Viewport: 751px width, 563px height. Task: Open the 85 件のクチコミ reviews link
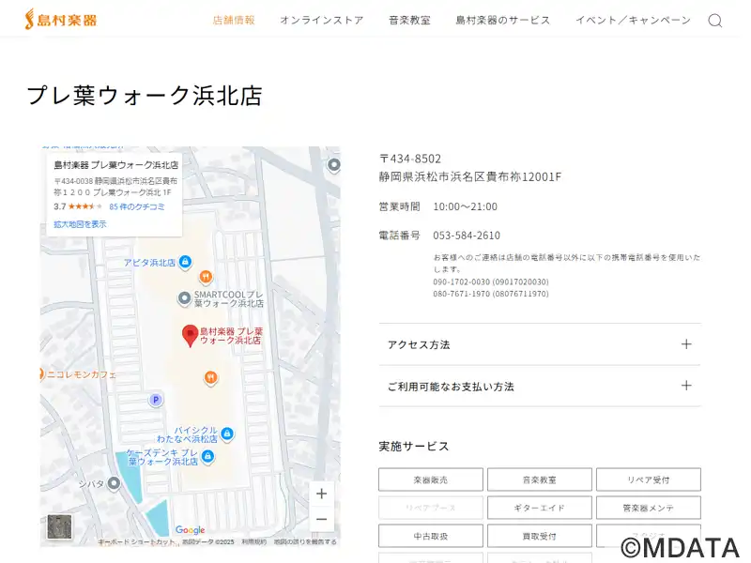pos(137,206)
